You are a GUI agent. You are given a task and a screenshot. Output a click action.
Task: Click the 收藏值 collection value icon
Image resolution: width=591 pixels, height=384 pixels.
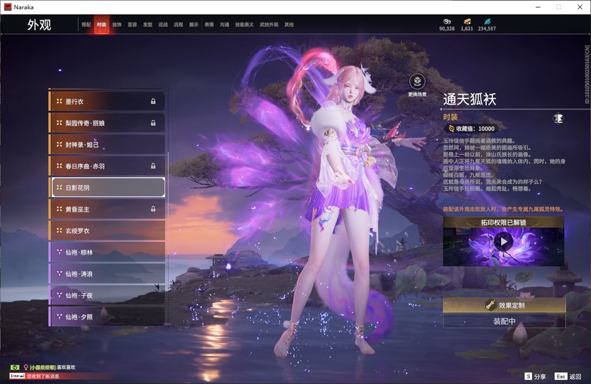pos(451,129)
